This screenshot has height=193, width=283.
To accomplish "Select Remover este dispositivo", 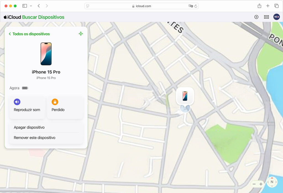I will 34,137.
